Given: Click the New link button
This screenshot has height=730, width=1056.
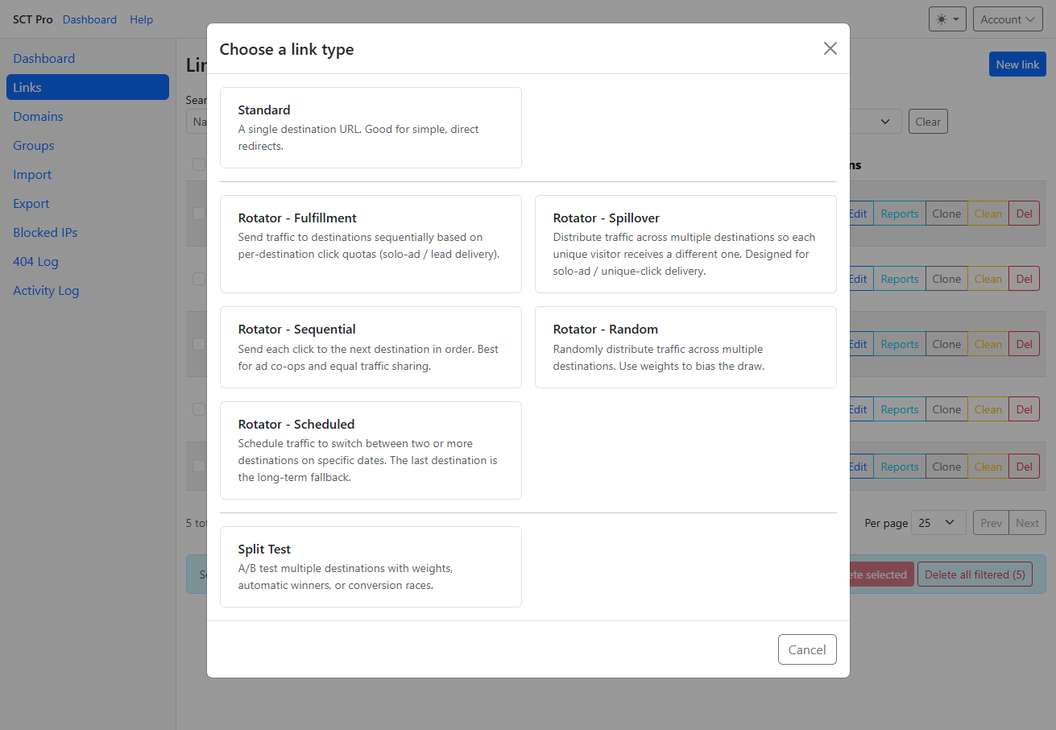Looking at the screenshot, I should click(1017, 64).
